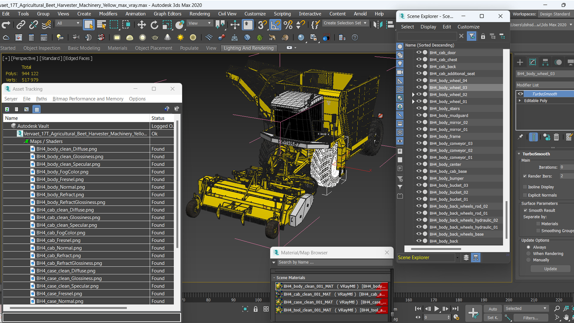This screenshot has height=323, width=574.
Task: Hide BH4_cab_door using its eye icon
Action: (x=419, y=52)
